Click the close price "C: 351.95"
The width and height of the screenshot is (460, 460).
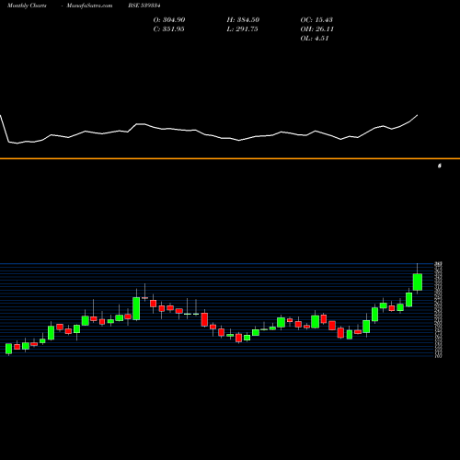pos(168,29)
